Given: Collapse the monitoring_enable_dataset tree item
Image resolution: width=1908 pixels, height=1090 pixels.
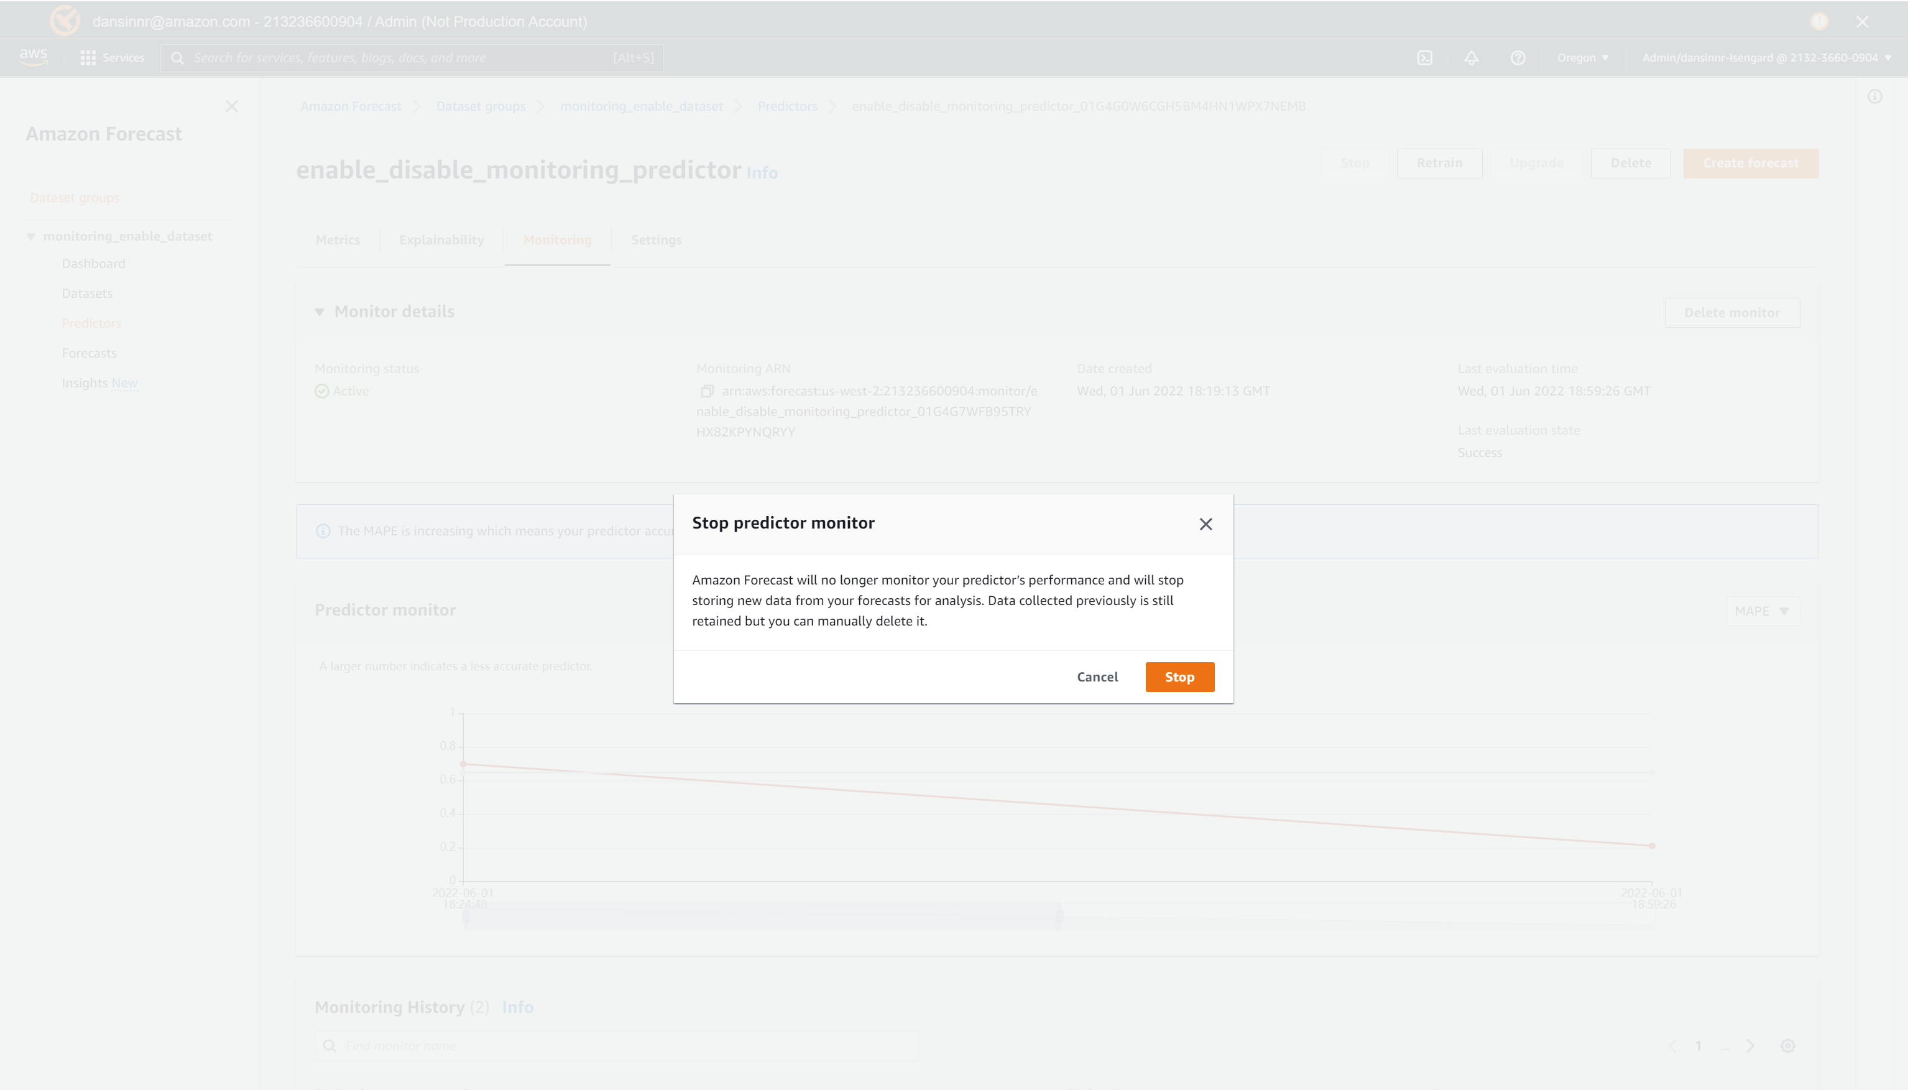Looking at the screenshot, I should click(30, 236).
